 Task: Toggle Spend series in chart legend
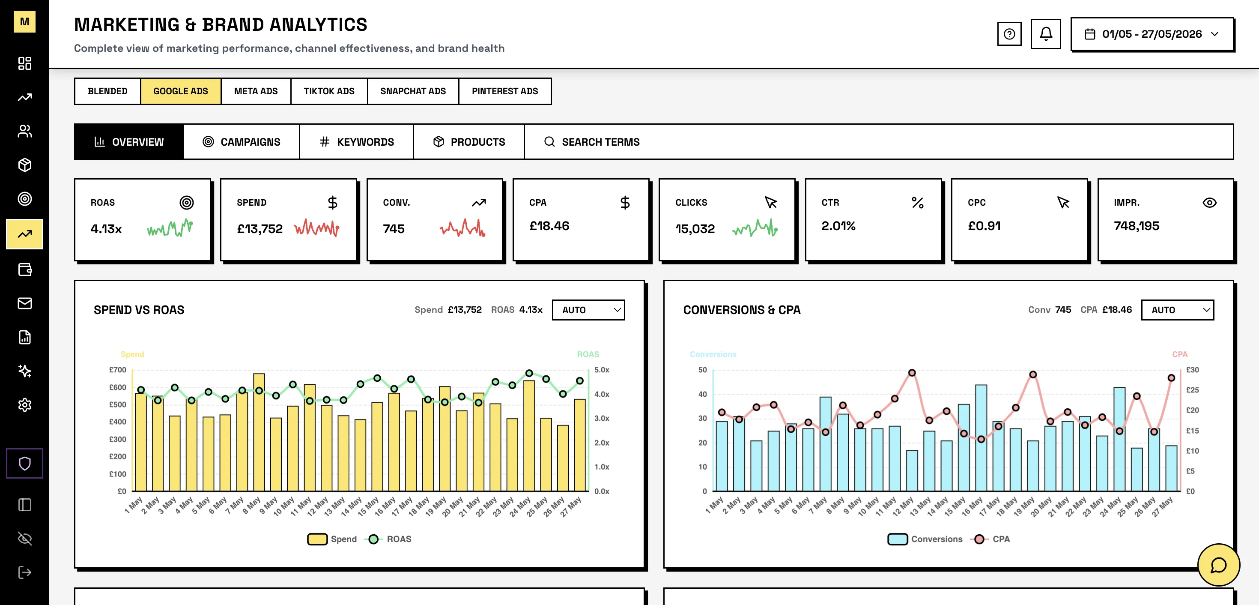click(332, 539)
